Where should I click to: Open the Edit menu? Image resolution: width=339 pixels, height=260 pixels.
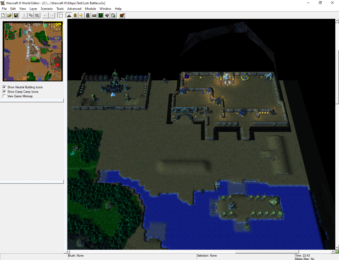[13, 9]
